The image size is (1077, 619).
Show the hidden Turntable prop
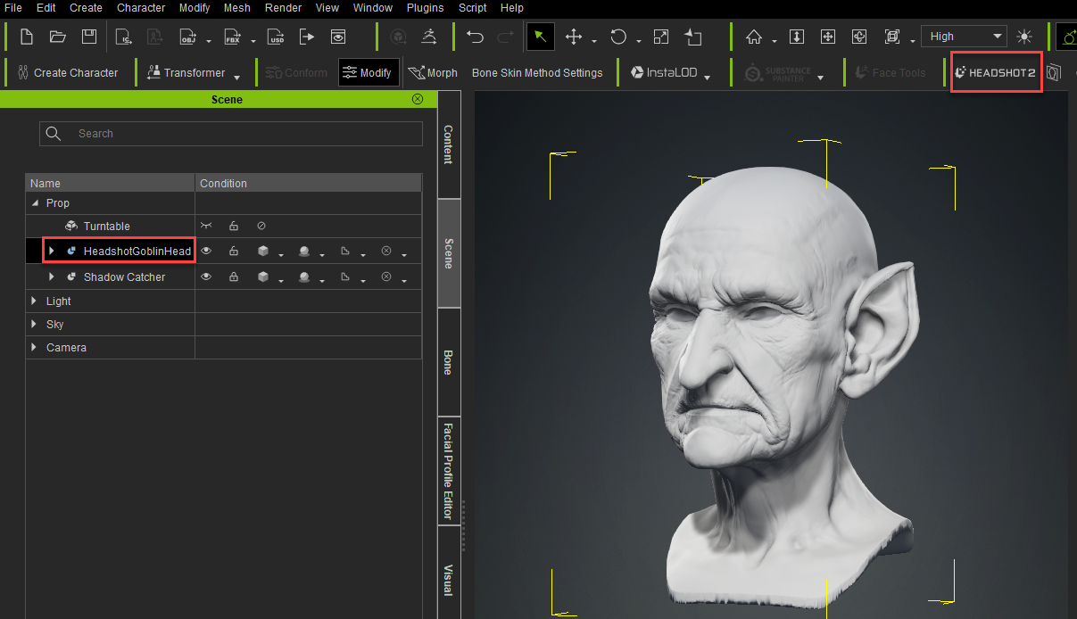pyautogui.click(x=206, y=226)
